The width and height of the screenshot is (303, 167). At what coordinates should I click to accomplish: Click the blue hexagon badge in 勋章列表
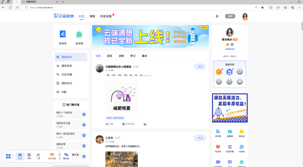[x=229, y=72]
